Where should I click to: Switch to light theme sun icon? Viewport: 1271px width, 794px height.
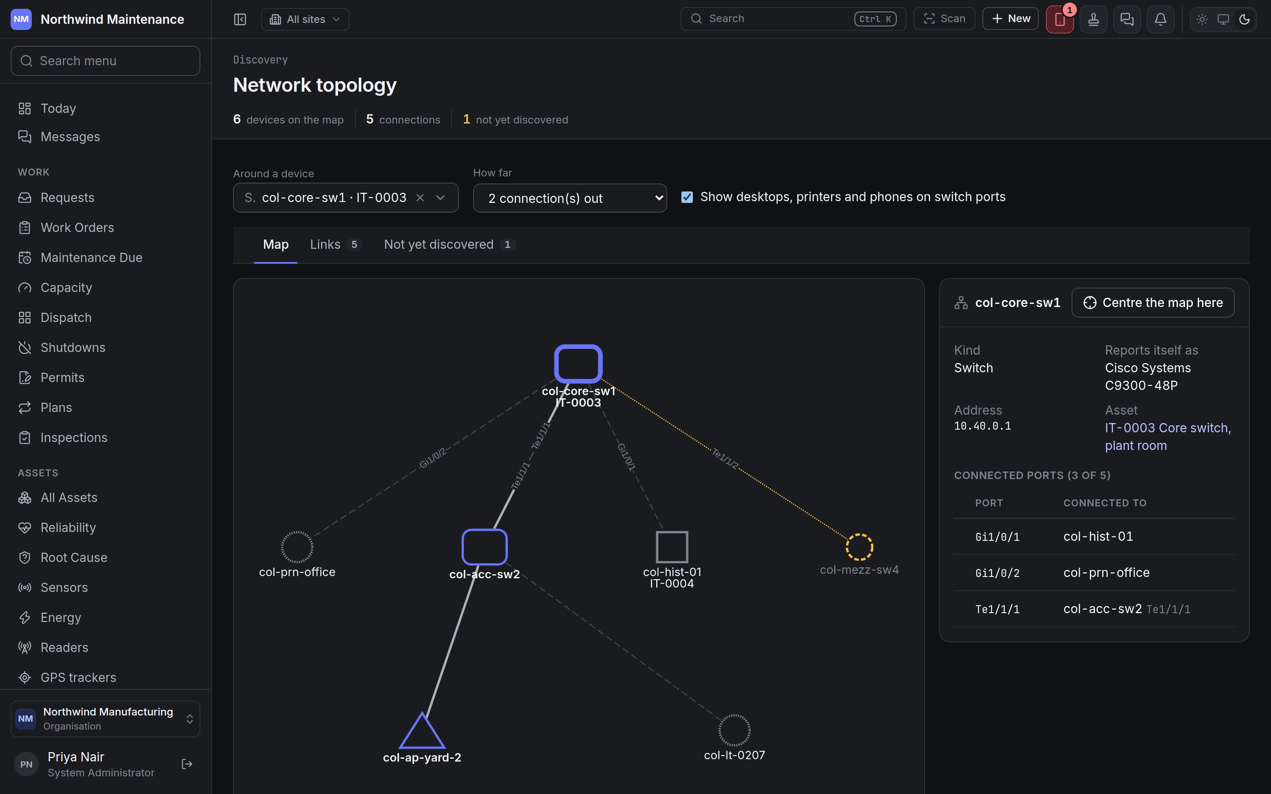click(1202, 19)
